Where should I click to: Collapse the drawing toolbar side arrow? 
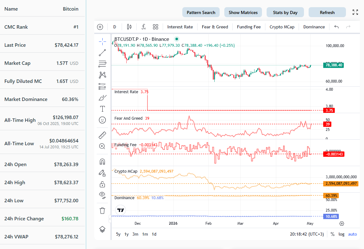coord(110,219)
